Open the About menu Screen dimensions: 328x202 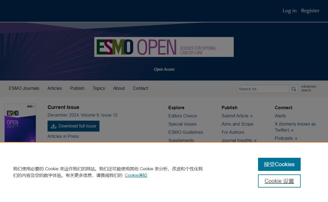coord(119,88)
